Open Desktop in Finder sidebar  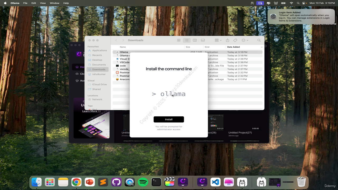95,60
